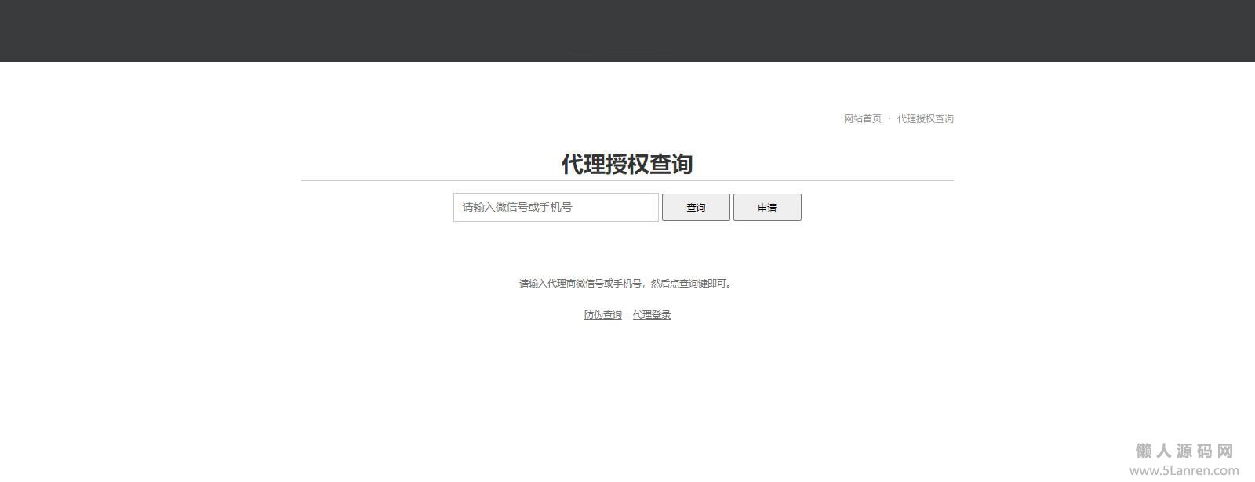This screenshot has width=1255, height=482.
Task: Switch to anti-counterfeit check via 防伪查询
Action: coord(602,315)
